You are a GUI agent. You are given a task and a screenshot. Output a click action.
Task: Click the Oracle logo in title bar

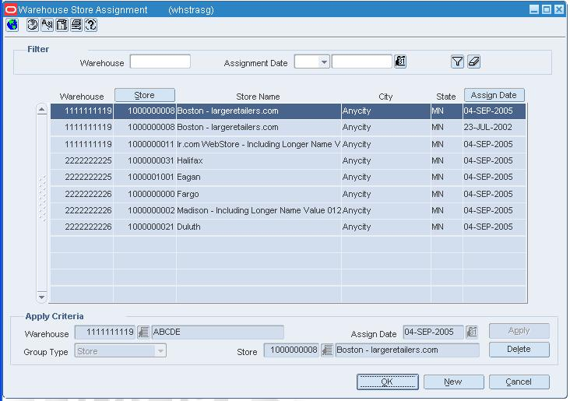(x=11, y=10)
